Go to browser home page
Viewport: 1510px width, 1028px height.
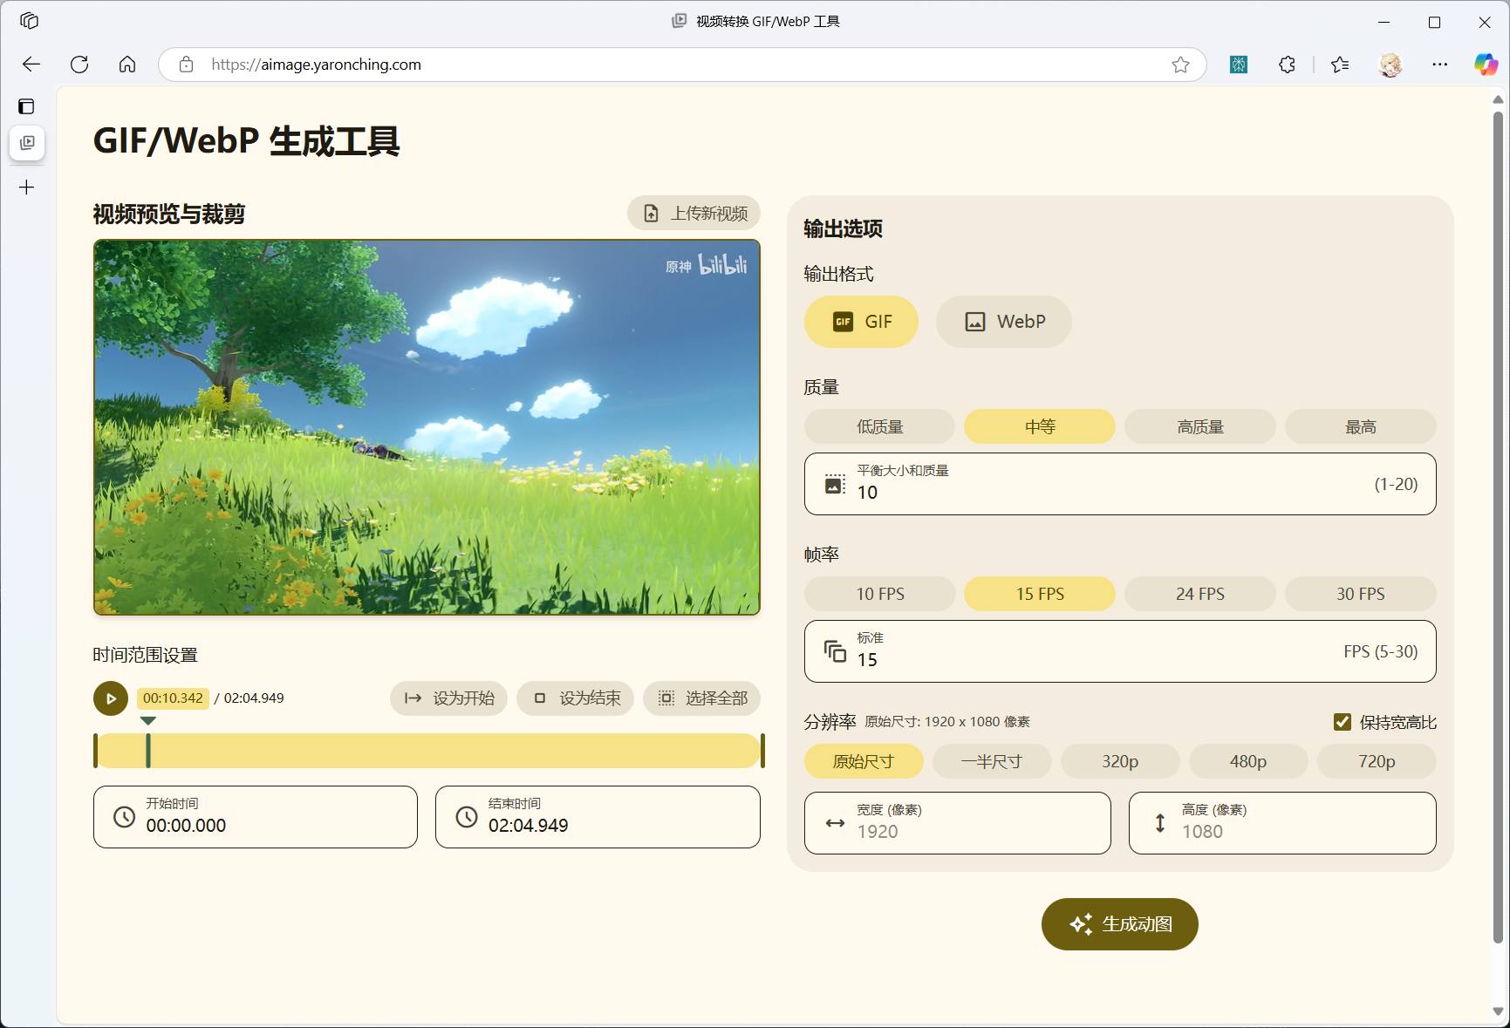127,65
